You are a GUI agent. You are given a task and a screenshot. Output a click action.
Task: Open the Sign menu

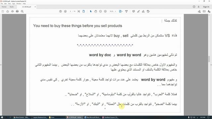pyautogui.click(x=14, y=4)
